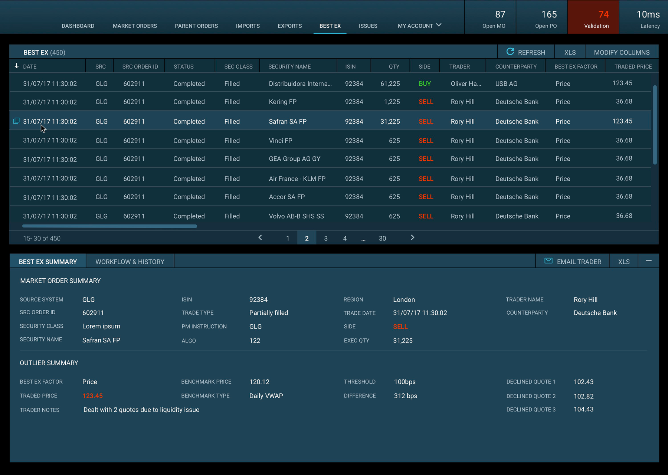
Task: Select the GEA Group AG GY row
Action: click(x=330, y=159)
